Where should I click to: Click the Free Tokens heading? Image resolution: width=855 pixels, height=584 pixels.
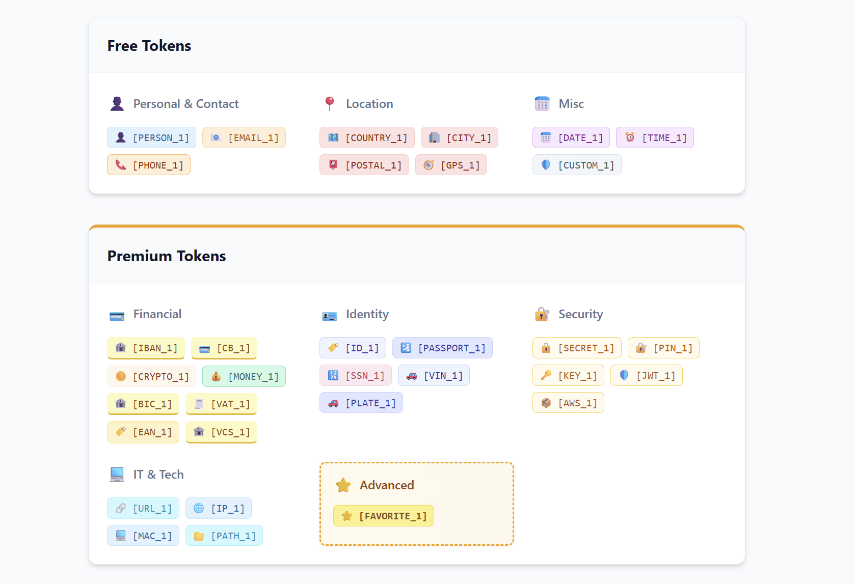pos(149,45)
